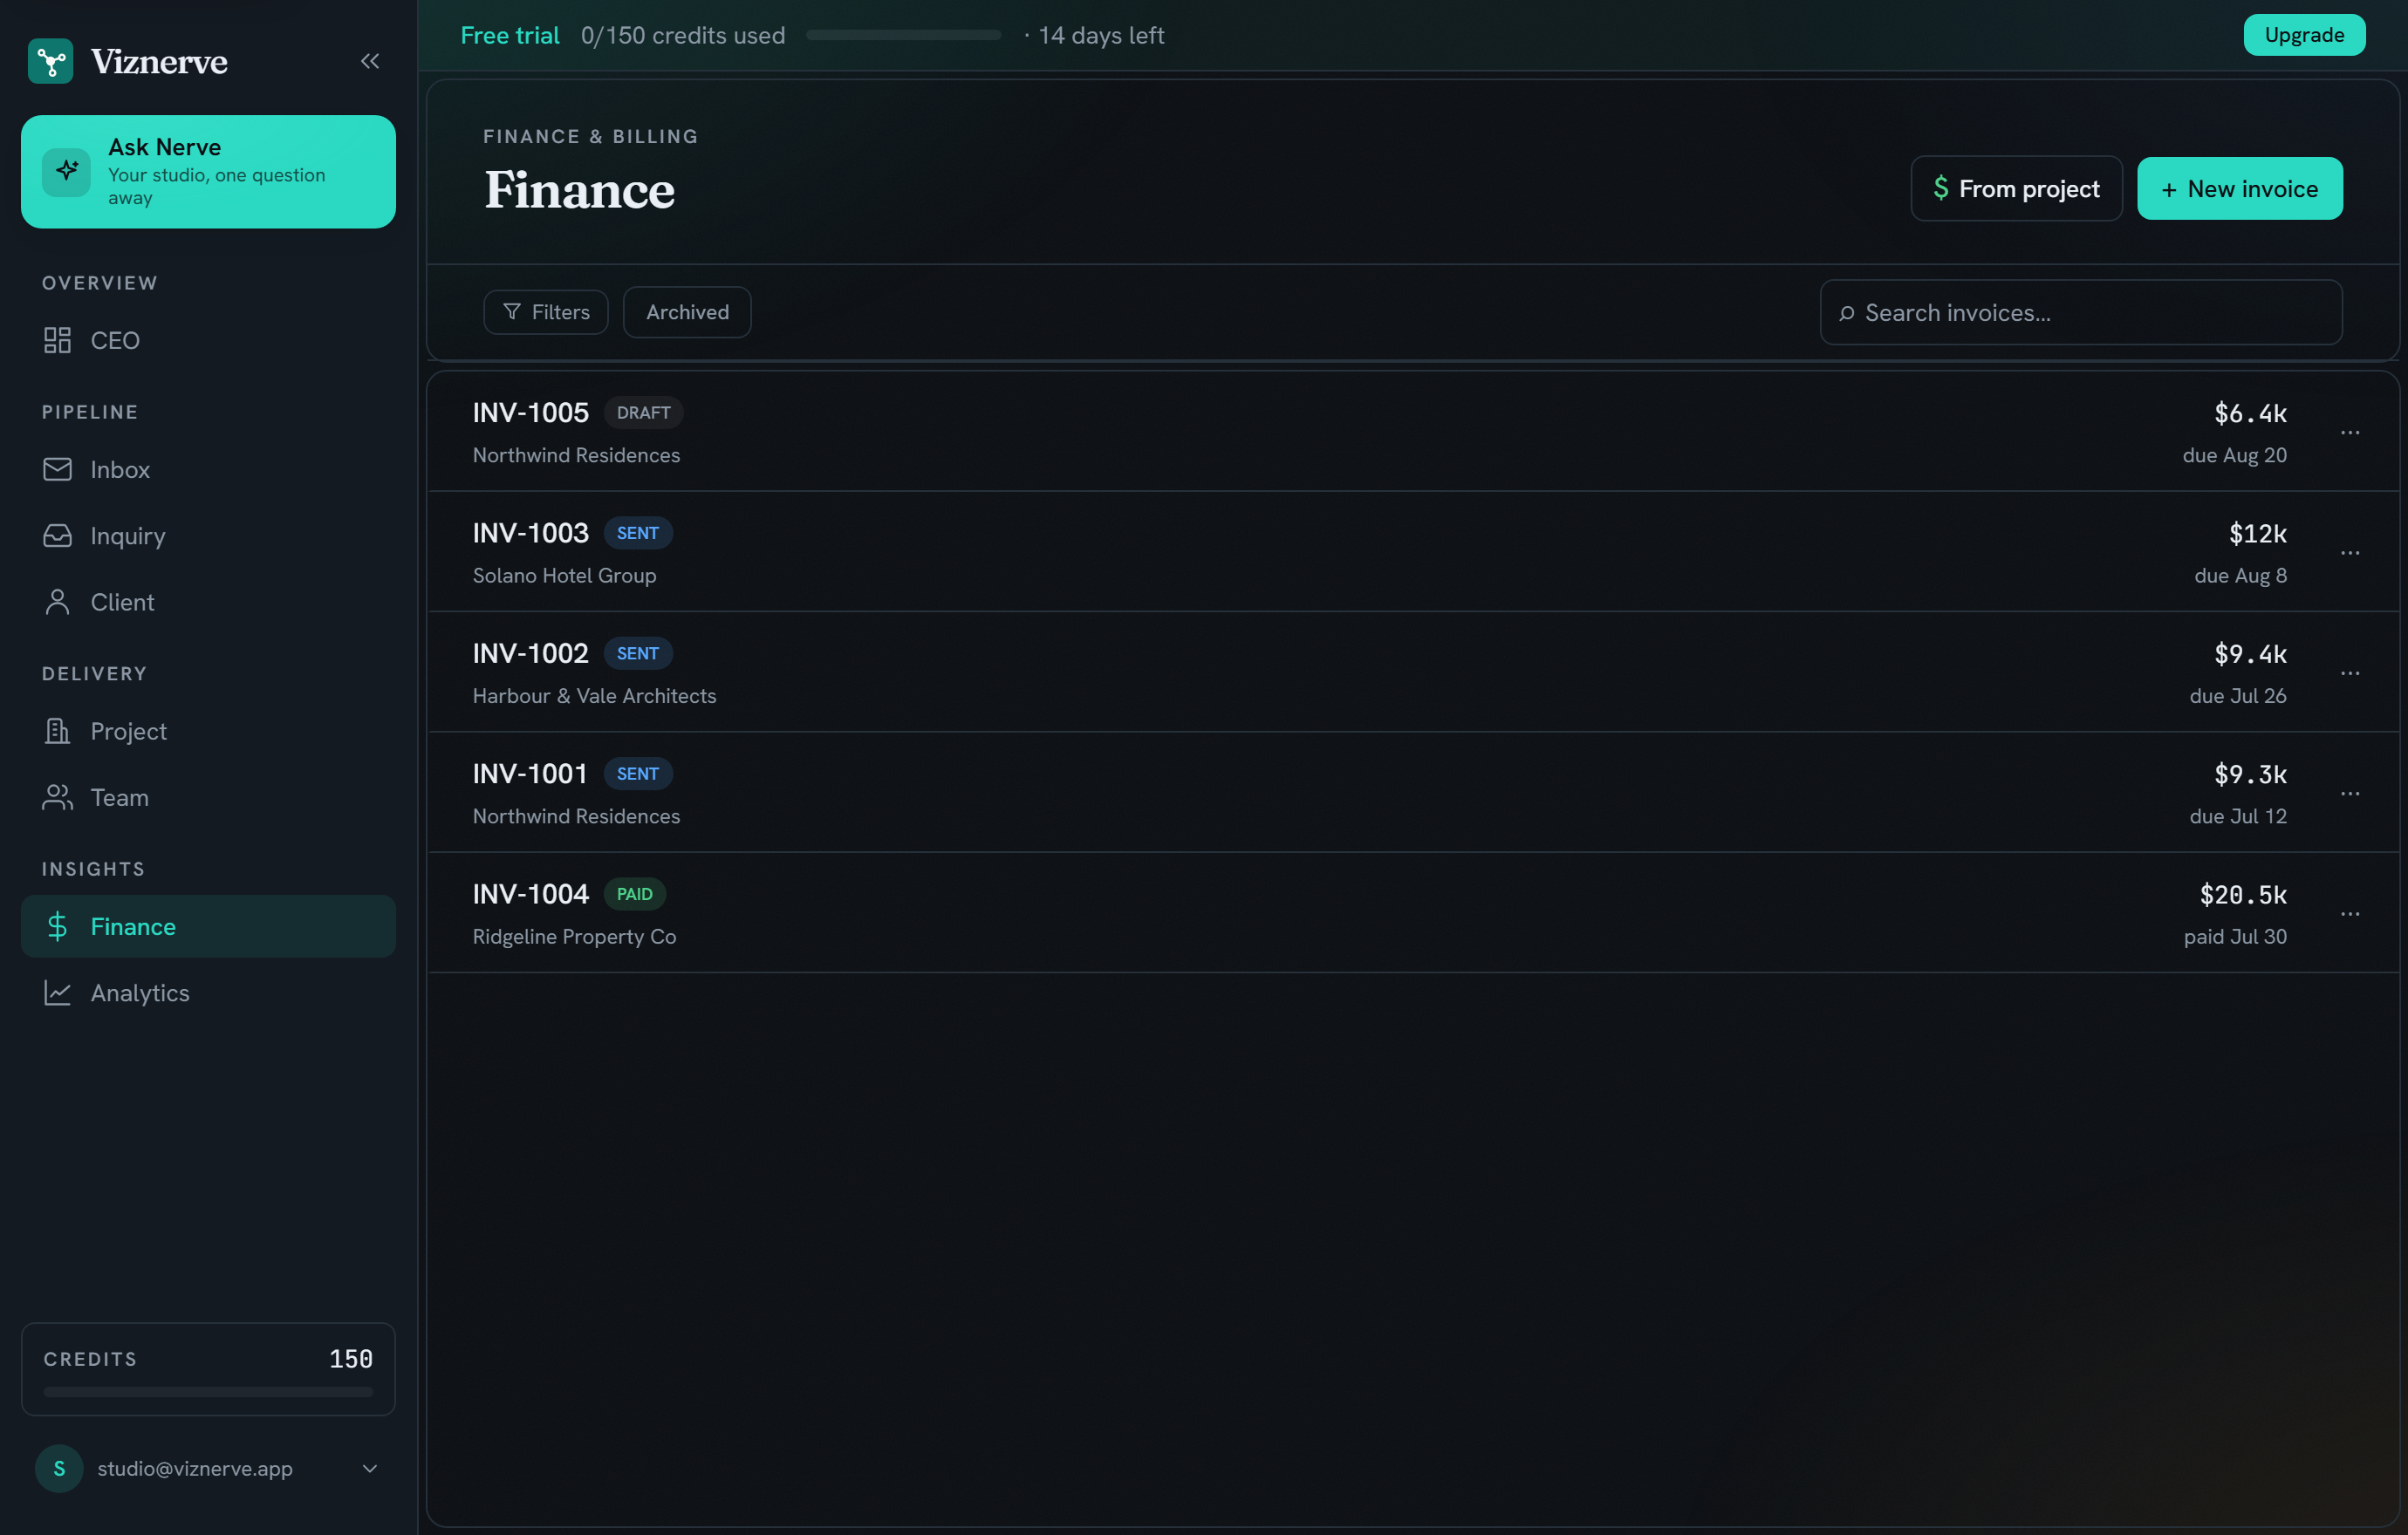Viewport: 2408px width, 1535px height.
Task: Expand the studio@vizneve.app account menu chevron
Action: [370, 1468]
